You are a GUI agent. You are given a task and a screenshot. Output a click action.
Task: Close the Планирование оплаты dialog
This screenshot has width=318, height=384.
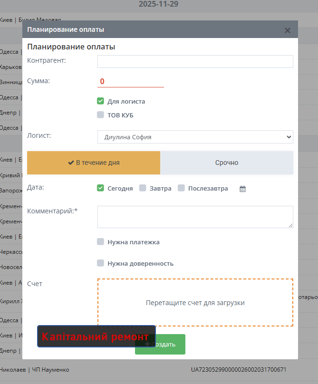[288, 30]
